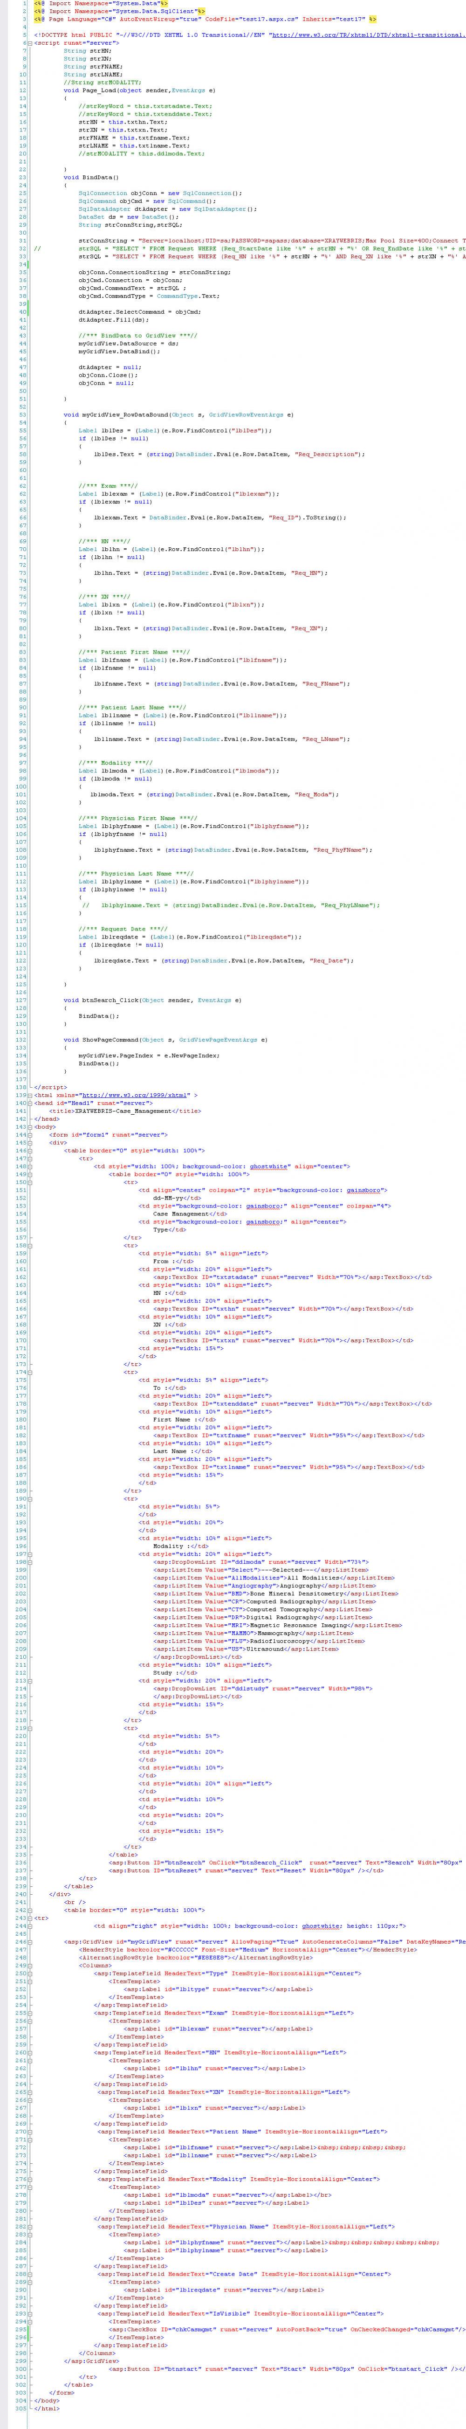Viewport: 466px width, 2429px height.
Task: Collapse the nested table on line 149
Action: coord(30,1174)
